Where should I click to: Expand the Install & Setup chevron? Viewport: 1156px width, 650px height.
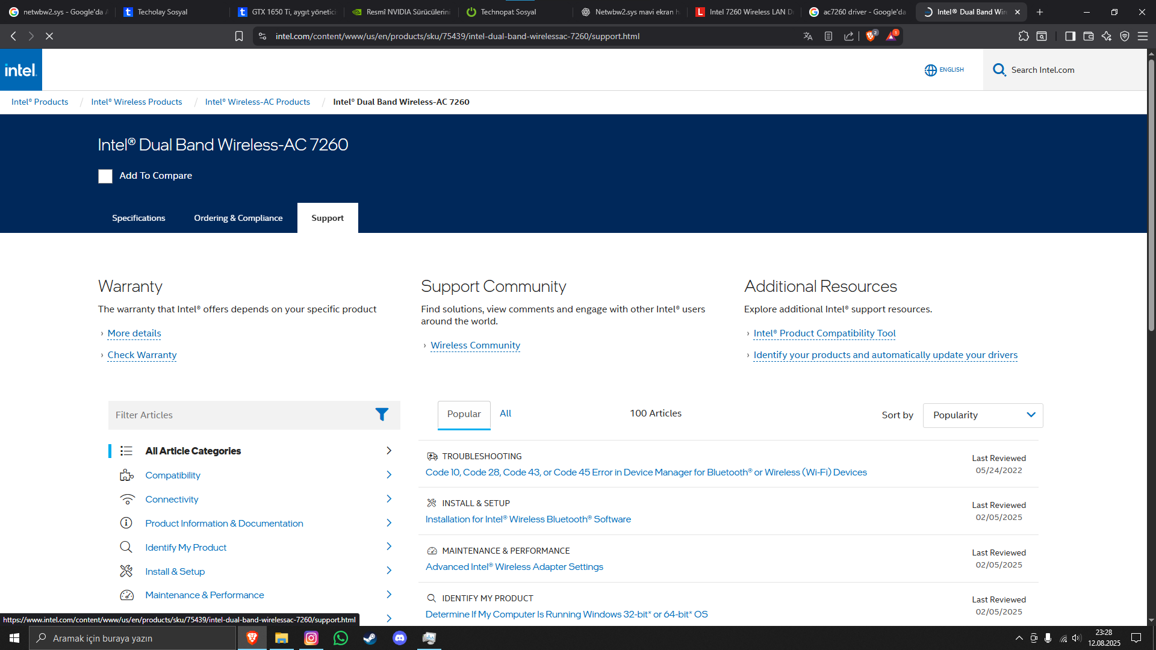[389, 571]
